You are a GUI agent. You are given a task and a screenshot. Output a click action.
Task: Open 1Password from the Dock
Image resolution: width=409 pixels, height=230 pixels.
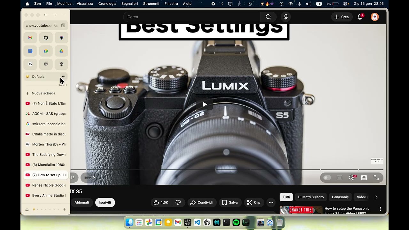[x=270, y=222]
